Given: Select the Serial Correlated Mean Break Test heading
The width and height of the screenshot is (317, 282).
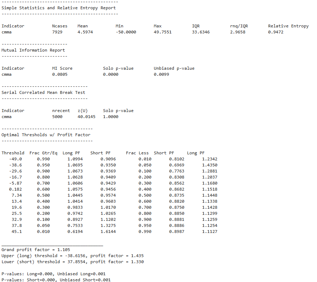Looking at the screenshot, I should (44, 92).
